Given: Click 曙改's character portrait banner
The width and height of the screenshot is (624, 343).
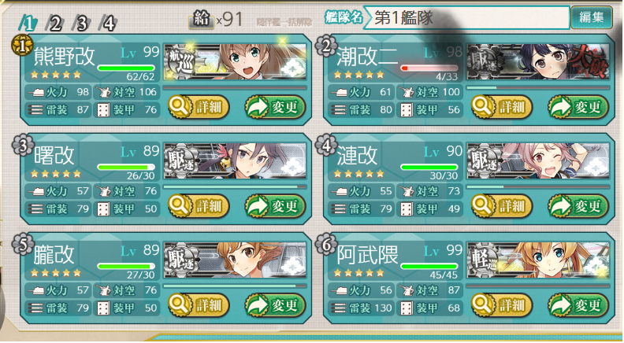Looking at the screenshot, I should 235,160.
